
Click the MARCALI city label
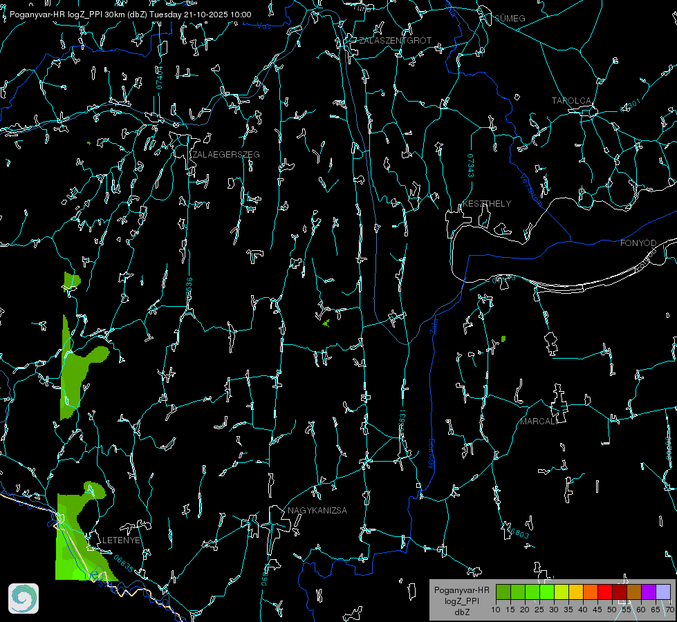coord(537,422)
